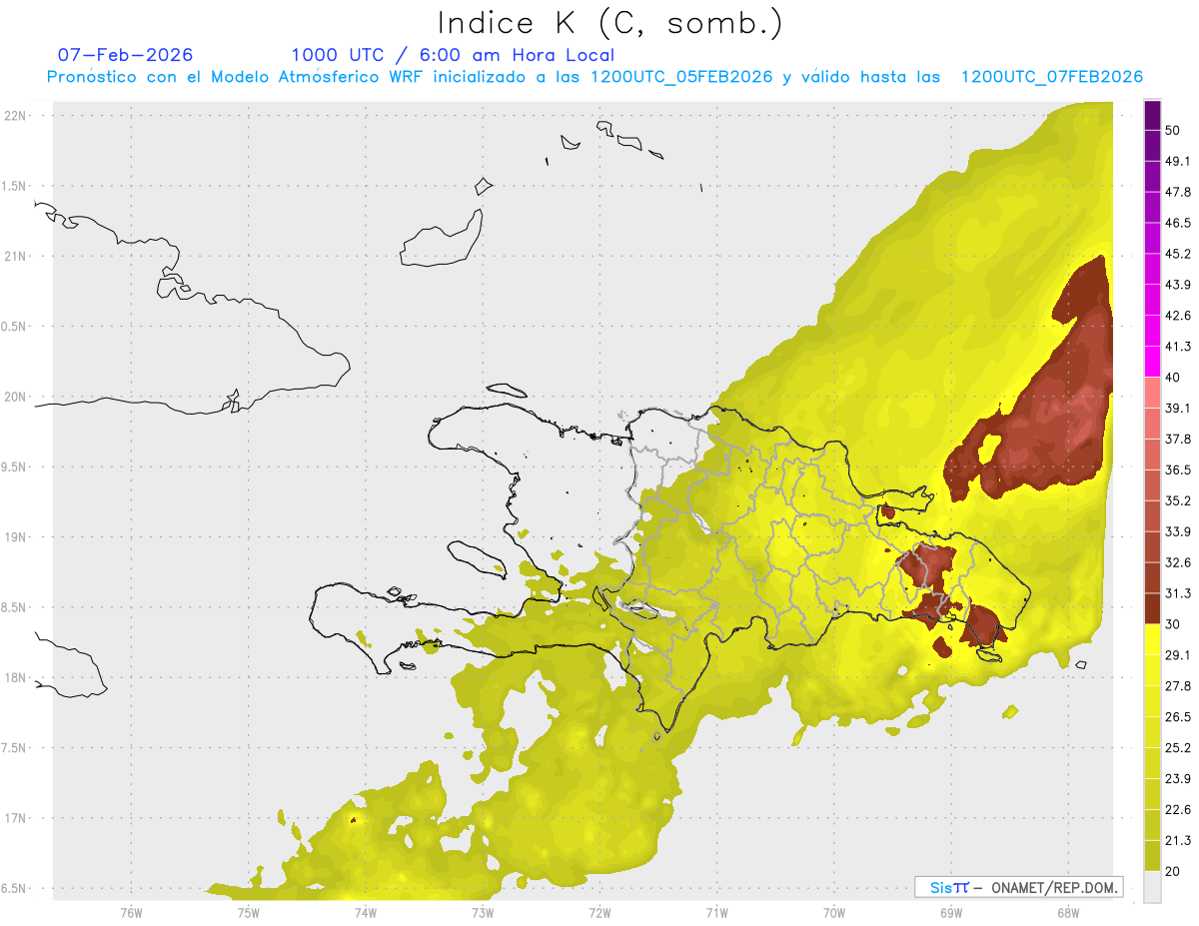Click the '76W' longitude label
This screenshot has width=1199, height=926.
(x=131, y=913)
